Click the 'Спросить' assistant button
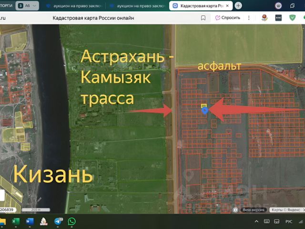 (228, 18)
